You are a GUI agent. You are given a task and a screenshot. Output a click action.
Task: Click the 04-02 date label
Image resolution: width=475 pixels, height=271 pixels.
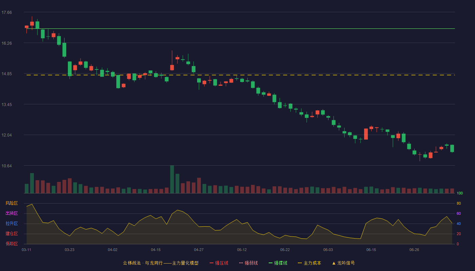tap(113, 250)
